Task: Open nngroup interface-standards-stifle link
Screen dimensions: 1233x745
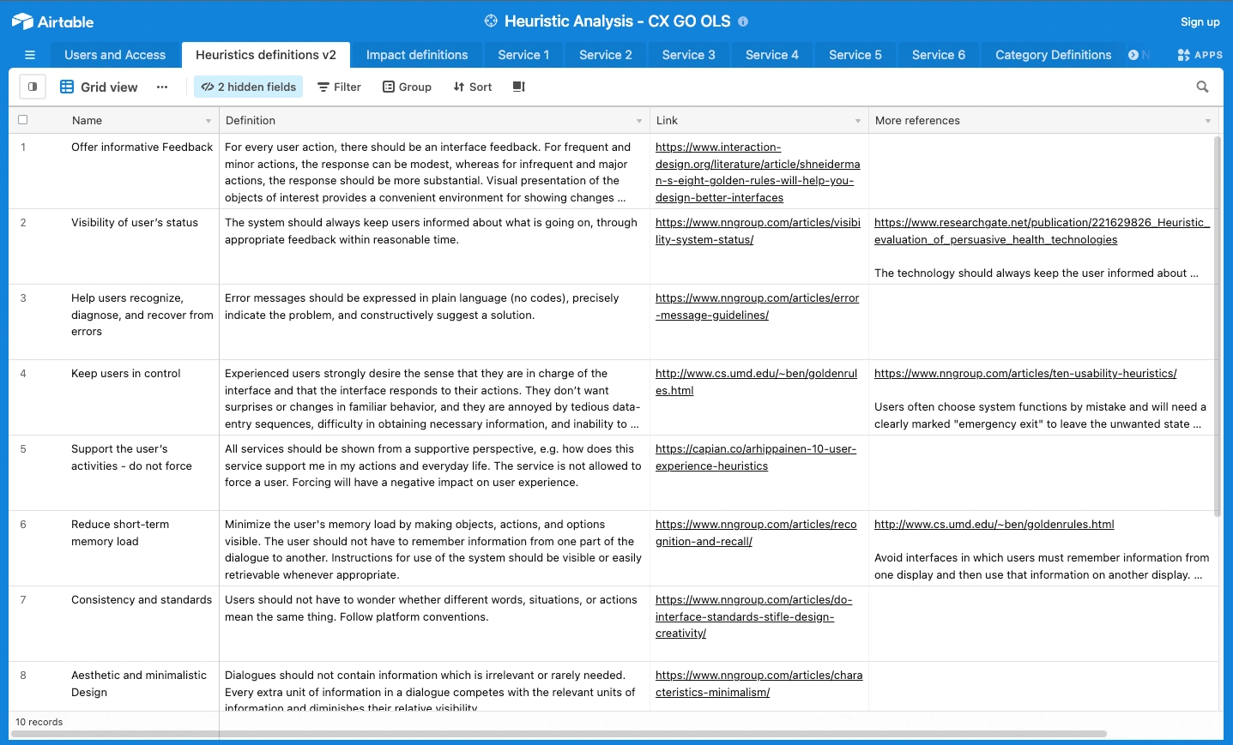Action: (753, 616)
